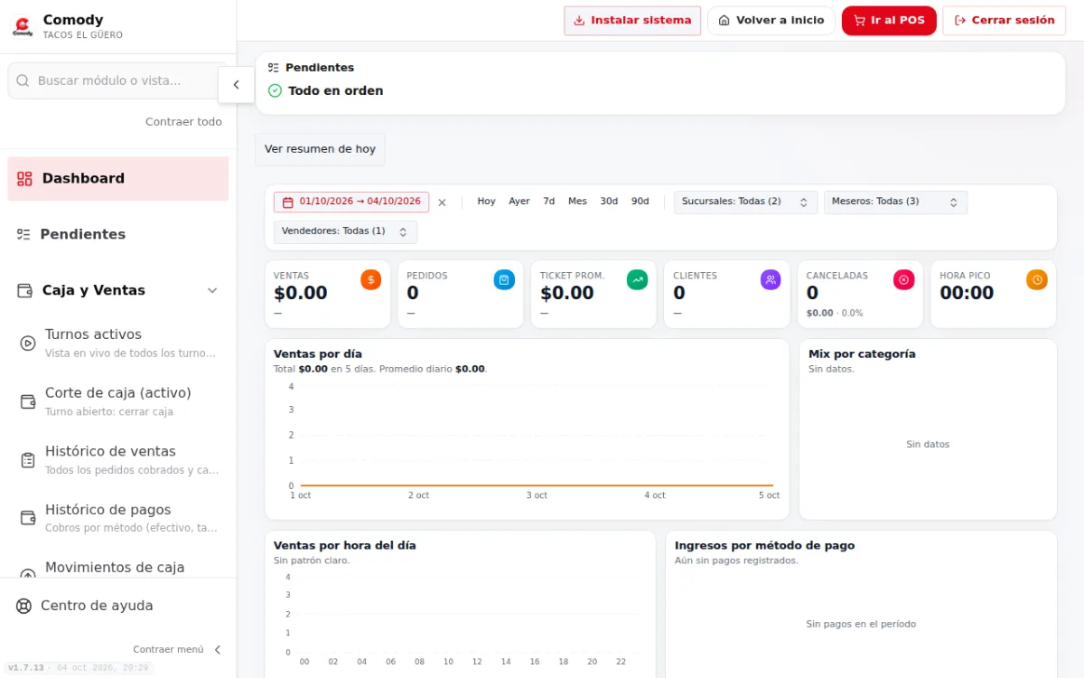Click the orange dollar icon on Ventas card
The height and width of the screenshot is (678, 1084).
[x=370, y=280]
